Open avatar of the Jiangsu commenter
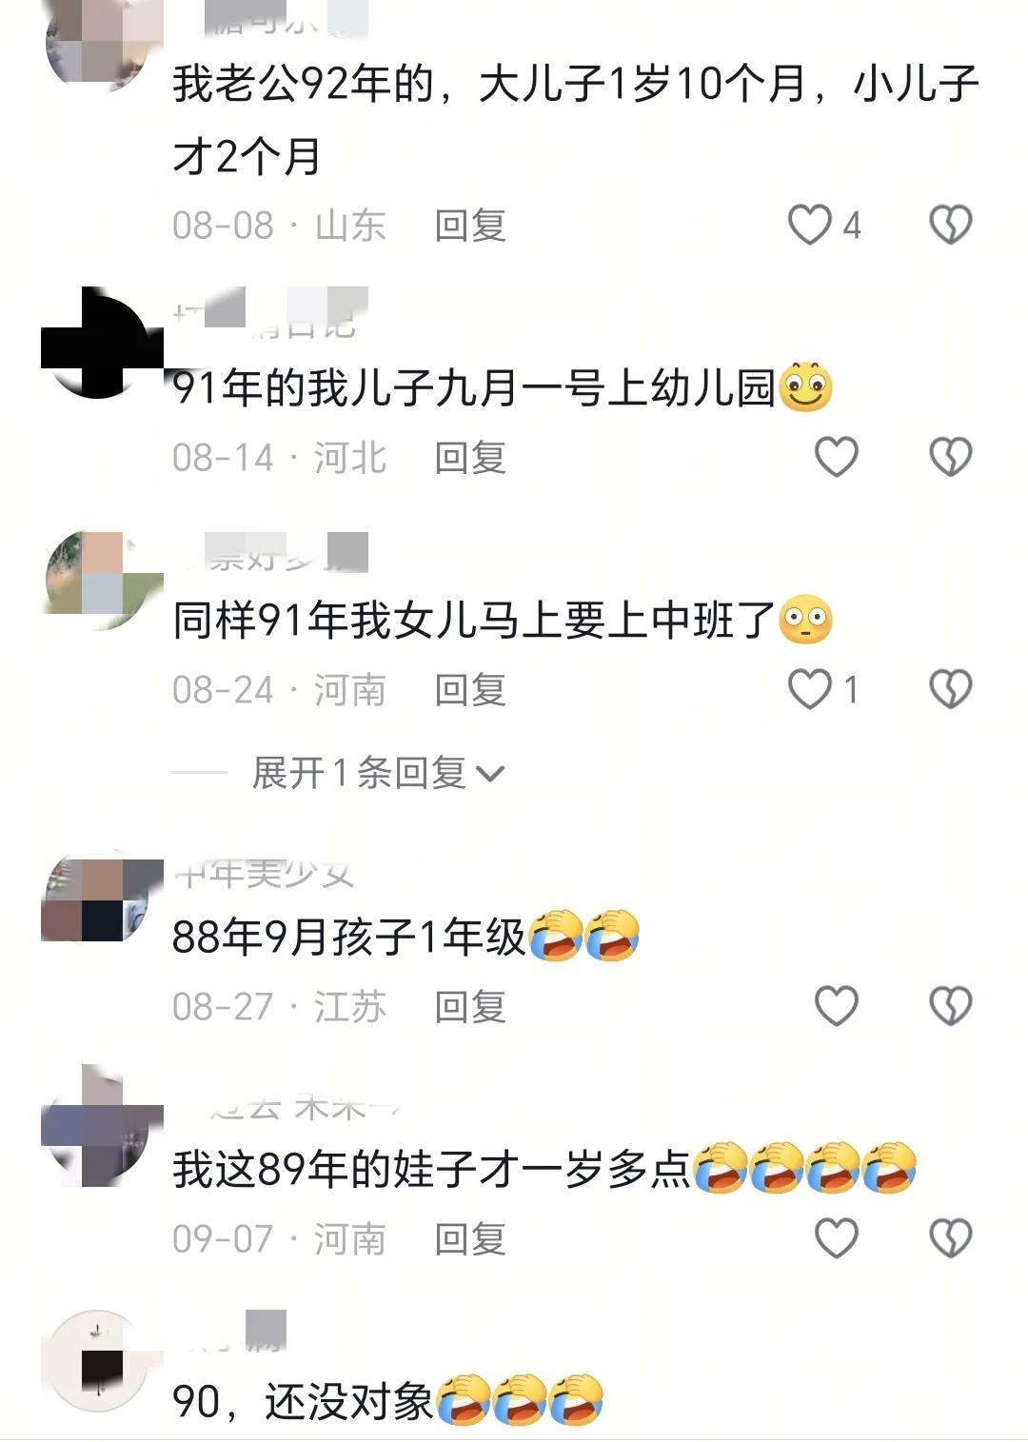The width and height of the screenshot is (1028, 1442). click(101, 899)
